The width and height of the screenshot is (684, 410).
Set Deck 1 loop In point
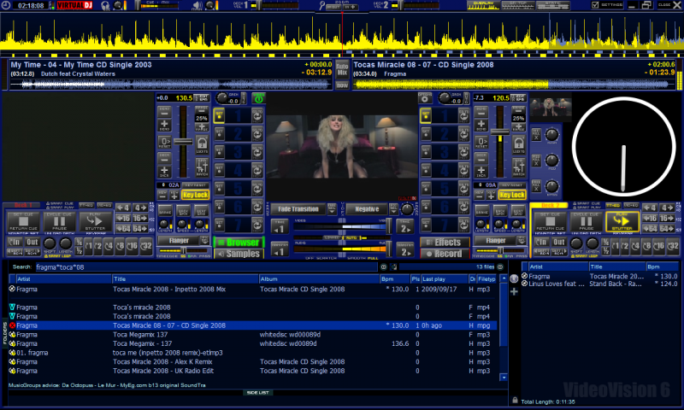[15, 243]
